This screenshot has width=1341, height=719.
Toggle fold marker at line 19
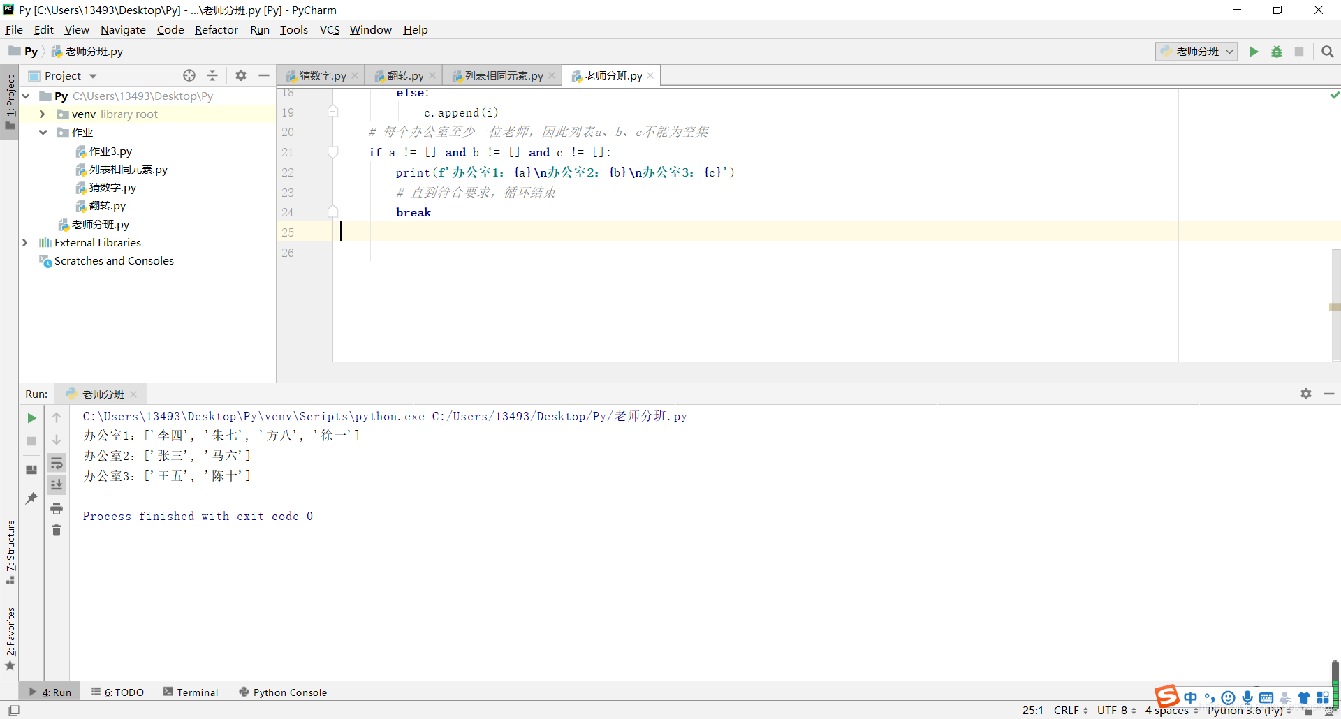pos(333,111)
